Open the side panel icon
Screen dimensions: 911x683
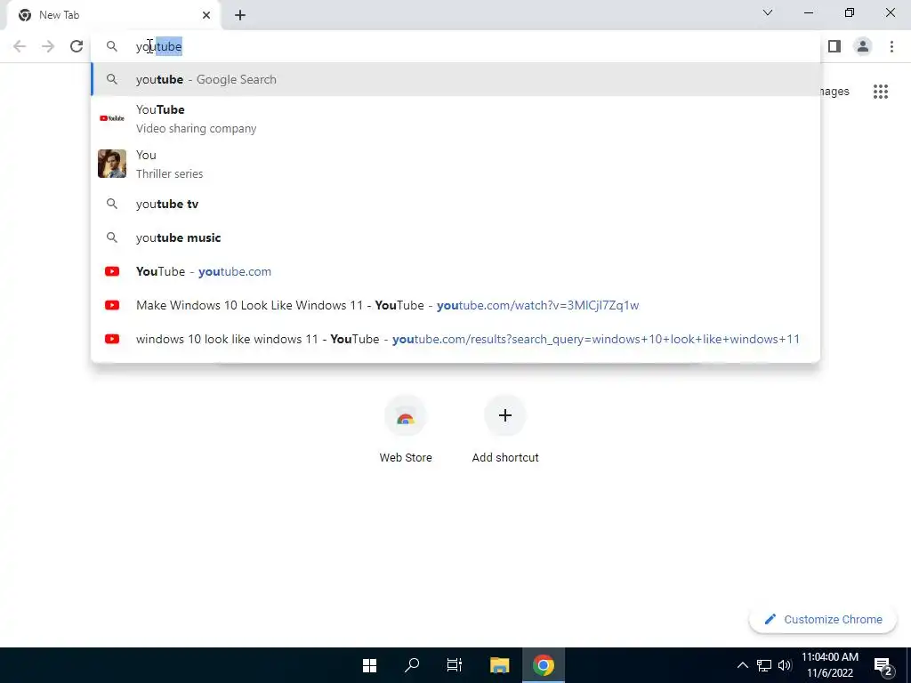(834, 46)
